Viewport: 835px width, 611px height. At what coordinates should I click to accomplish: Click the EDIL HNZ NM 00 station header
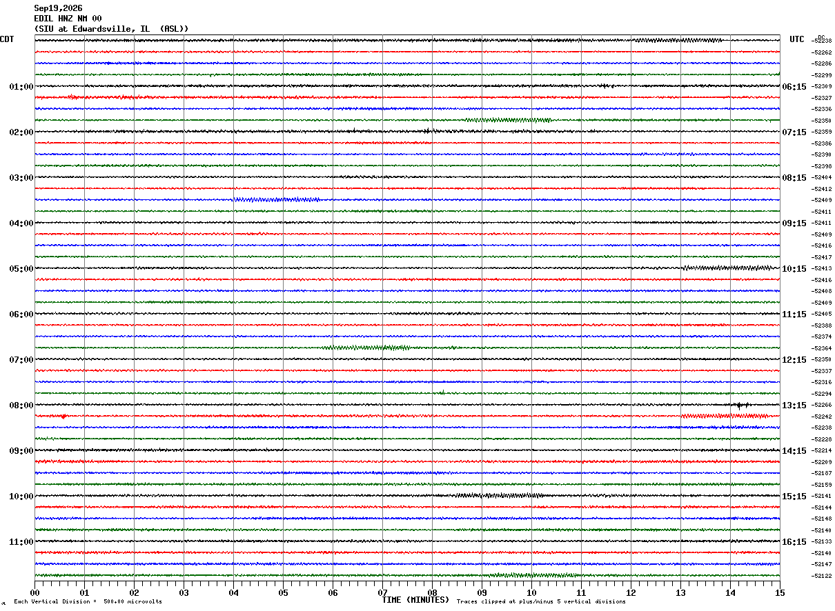click(x=68, y=19)
